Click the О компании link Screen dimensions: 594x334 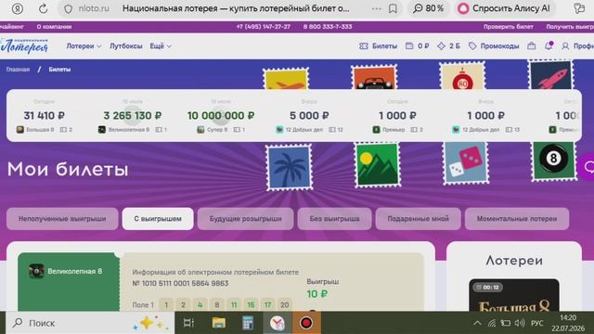coord(54,27)
